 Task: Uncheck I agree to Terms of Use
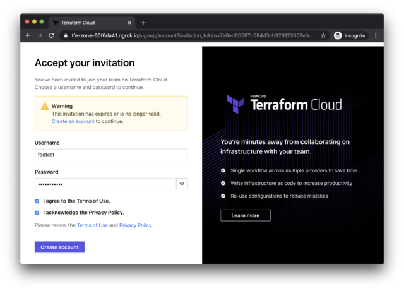coord(37,201)
